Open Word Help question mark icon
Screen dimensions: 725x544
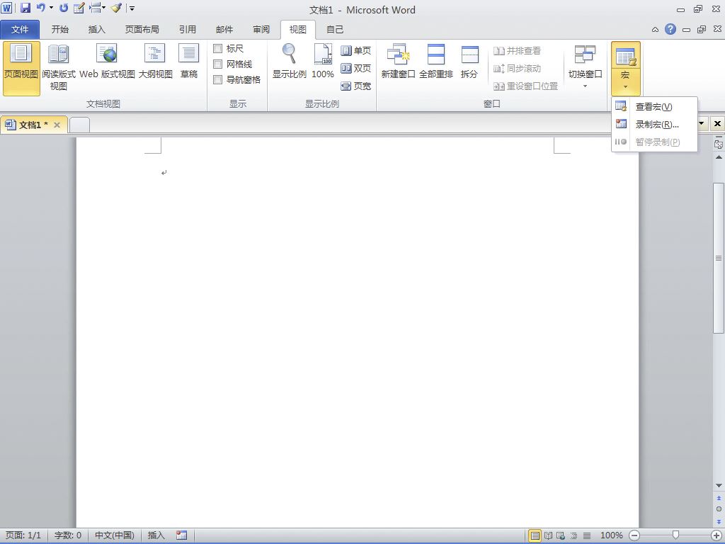(670, 30)
